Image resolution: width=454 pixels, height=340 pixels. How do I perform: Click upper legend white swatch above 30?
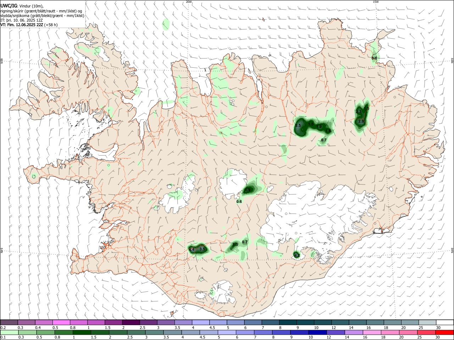(x=445, y=322)
